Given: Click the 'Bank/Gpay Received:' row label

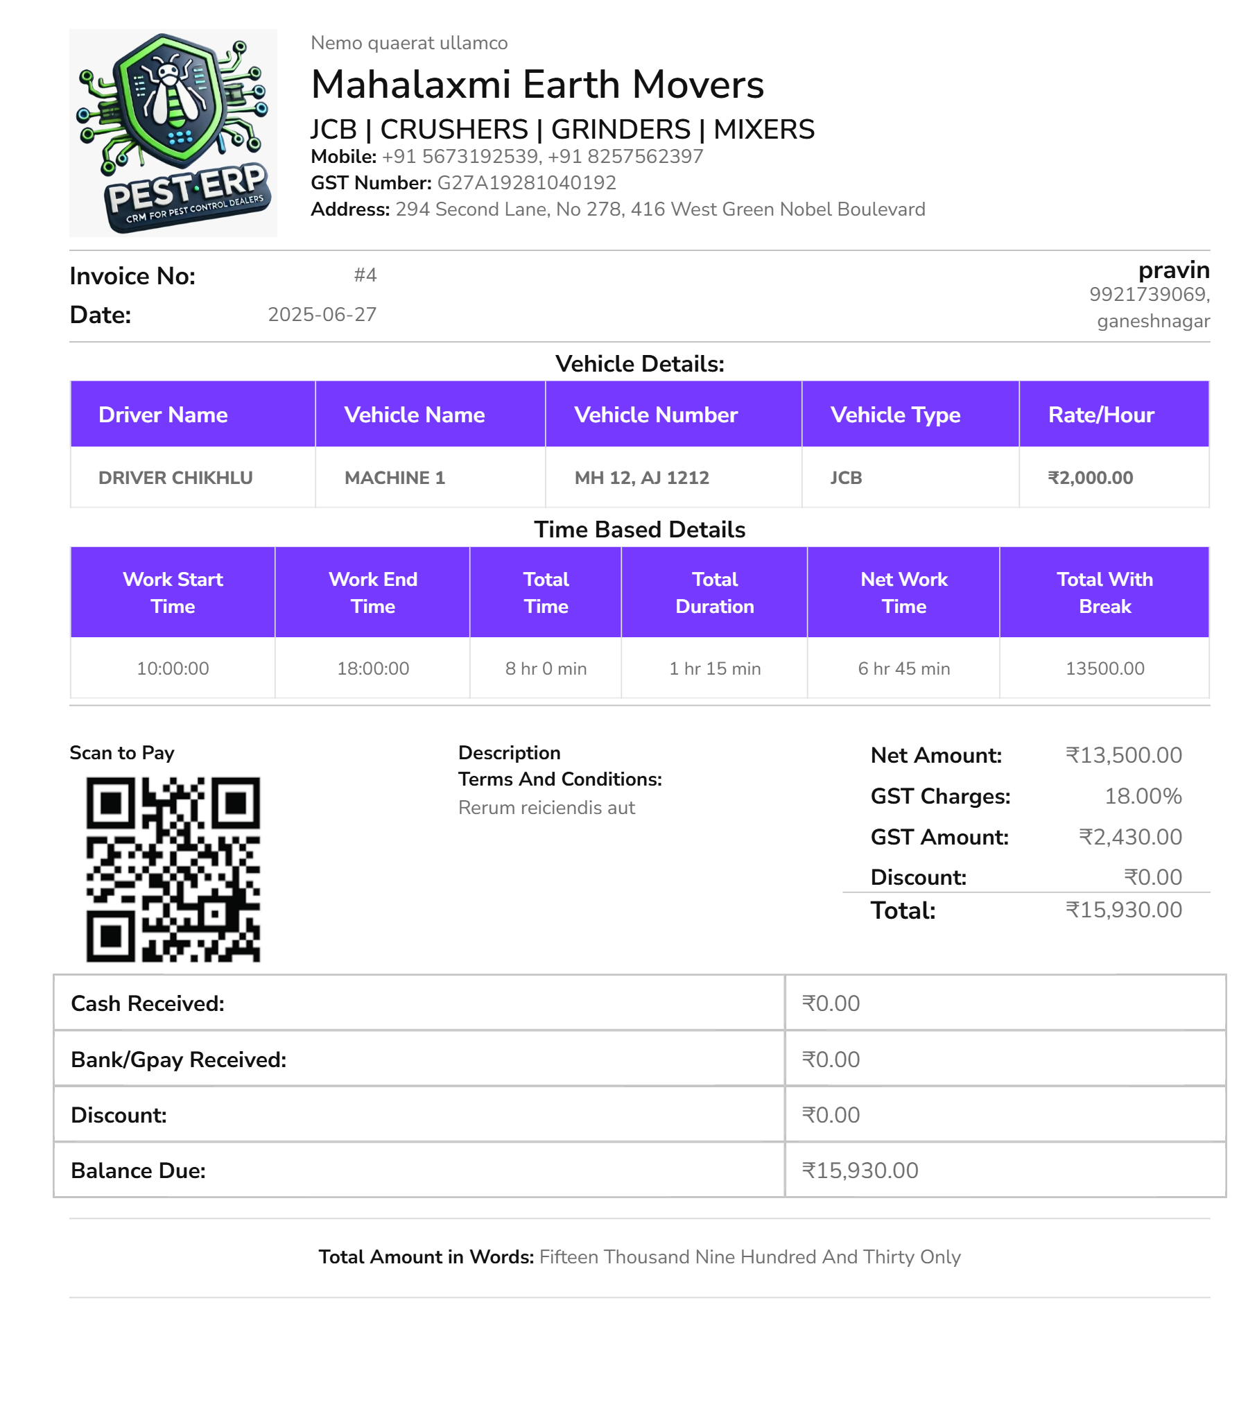Looking at the screenshot, I should pyautogui.click(x=178, y=1059).
